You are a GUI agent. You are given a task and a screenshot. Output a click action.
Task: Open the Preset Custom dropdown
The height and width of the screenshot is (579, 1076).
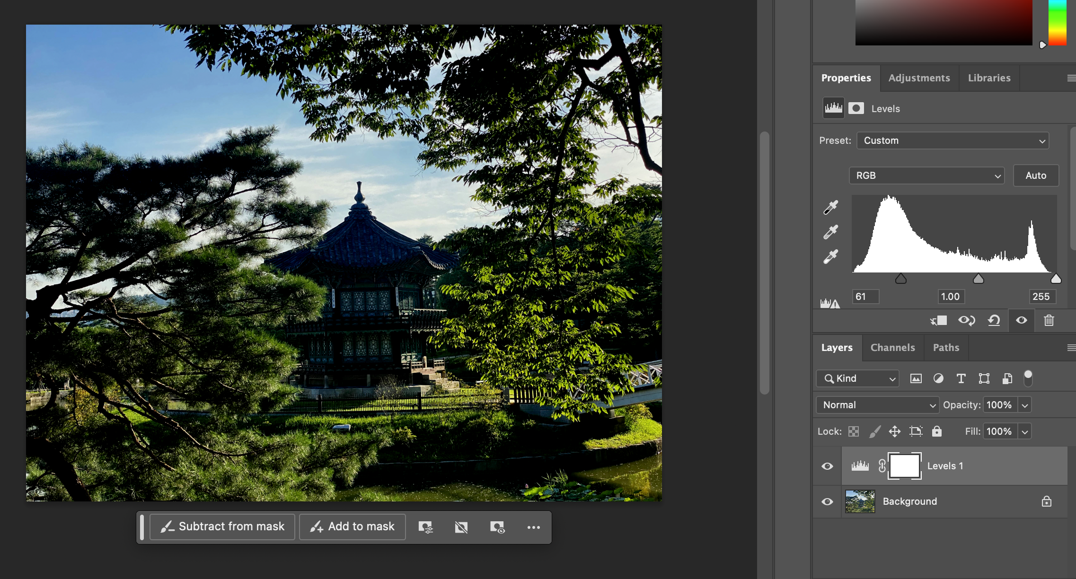(953, 140)
